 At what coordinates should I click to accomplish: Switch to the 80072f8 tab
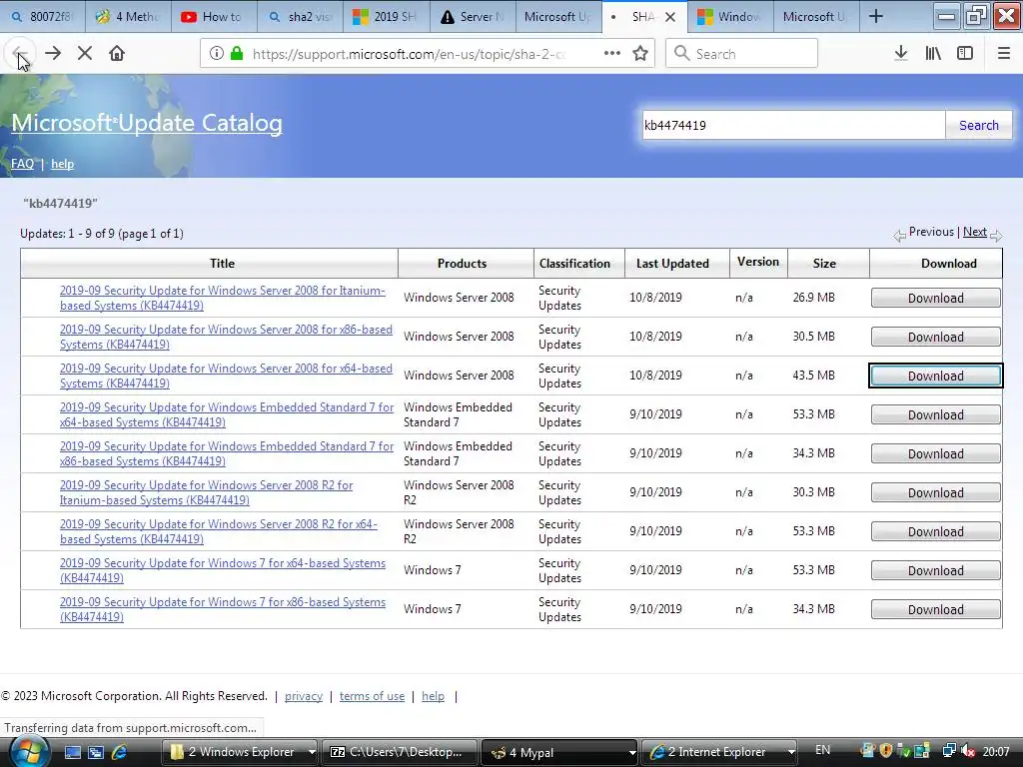[x=42, y=16]
